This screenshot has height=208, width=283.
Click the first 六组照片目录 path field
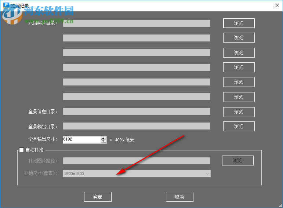tap(137, 23)
